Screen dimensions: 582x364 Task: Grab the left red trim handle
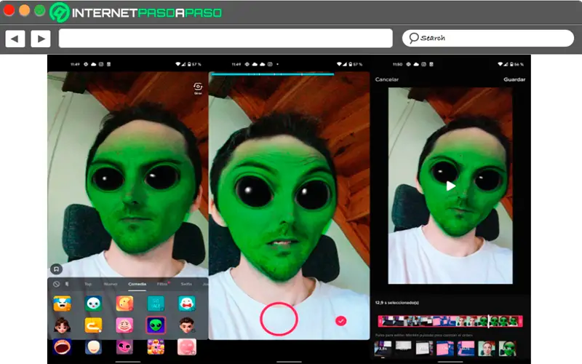click(x=380, y=321)
